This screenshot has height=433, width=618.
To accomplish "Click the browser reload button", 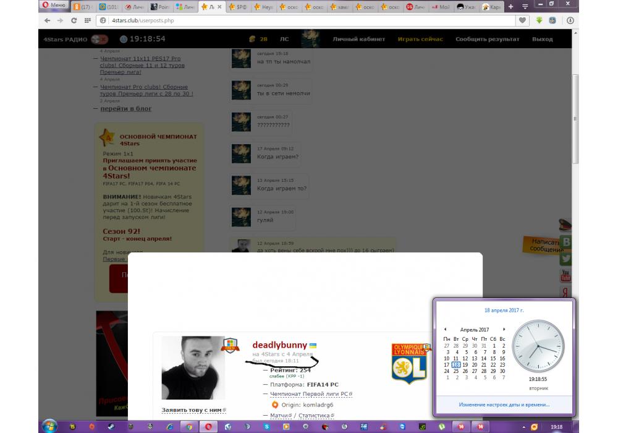I will point(74,20).
